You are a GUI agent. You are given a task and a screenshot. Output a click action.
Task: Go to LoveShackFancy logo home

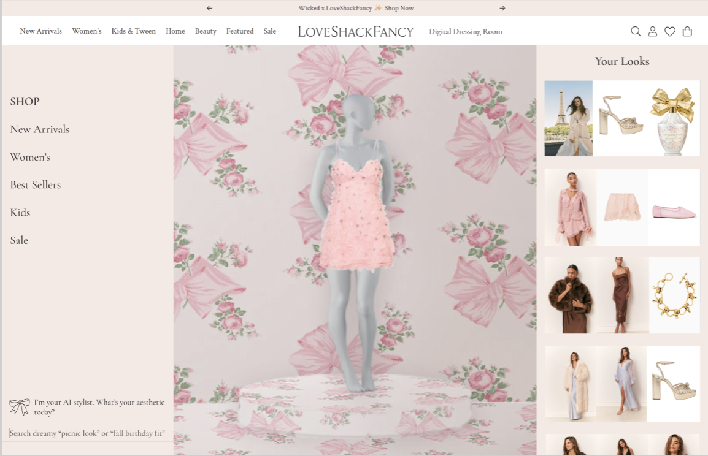point(355,32)
